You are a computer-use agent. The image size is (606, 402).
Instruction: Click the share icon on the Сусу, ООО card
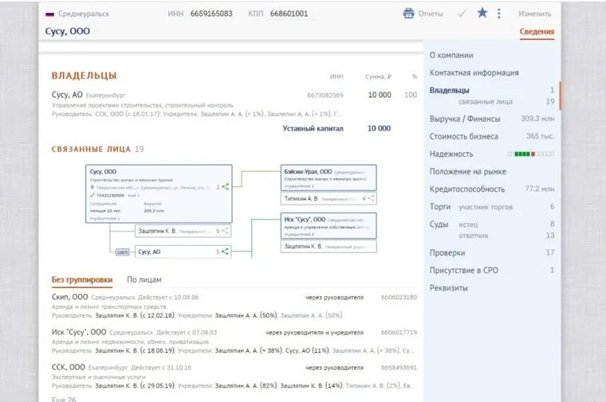[226, 186]
